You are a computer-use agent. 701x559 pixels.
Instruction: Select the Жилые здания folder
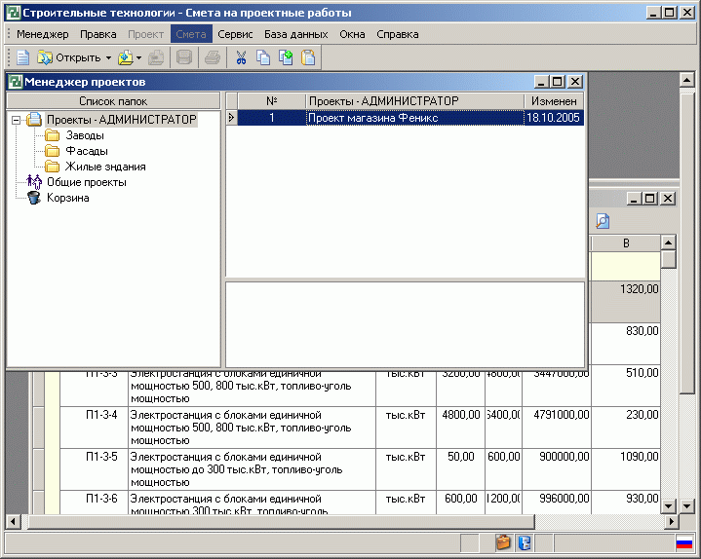click(x=105, y=167)
